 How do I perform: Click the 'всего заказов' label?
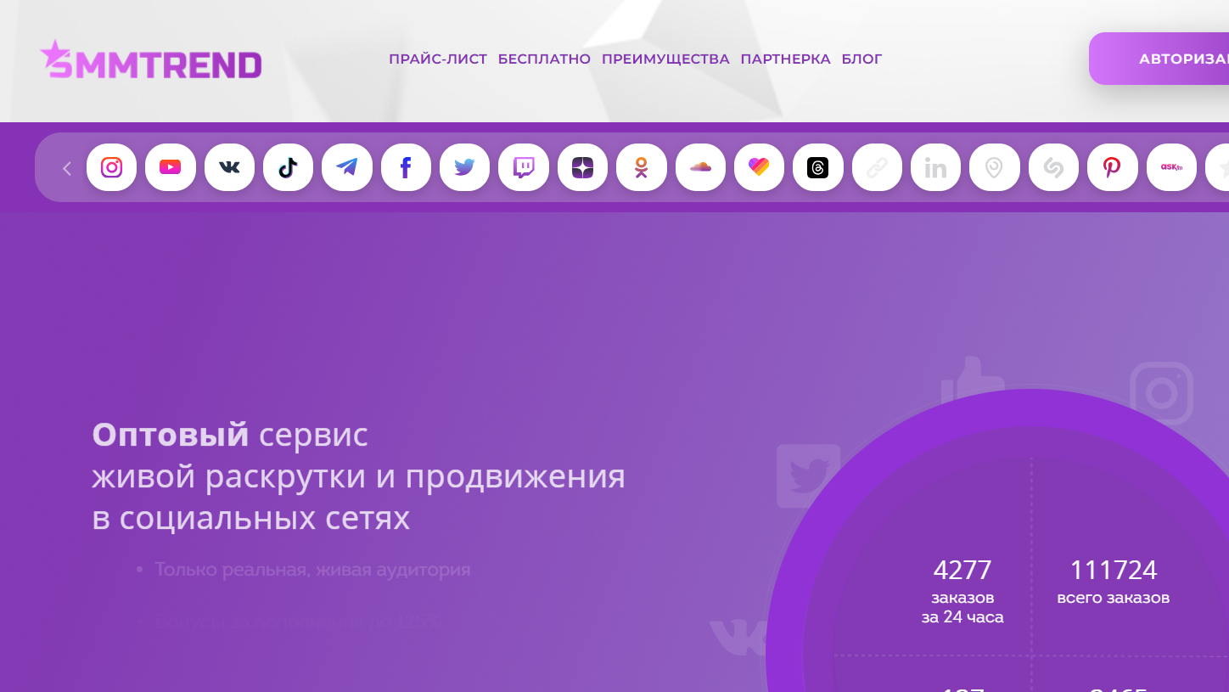coord(1114,598)
